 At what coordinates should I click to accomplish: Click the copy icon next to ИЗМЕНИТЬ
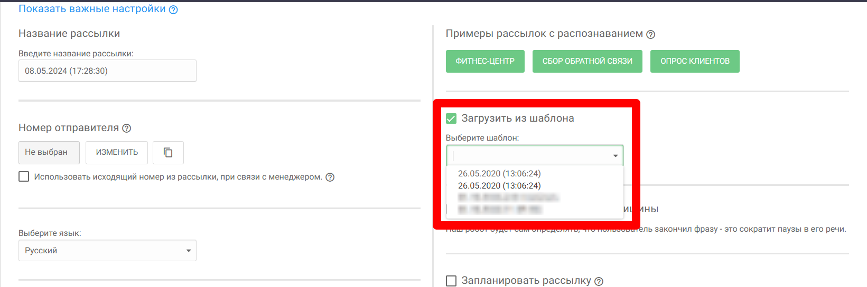(x=168, y=152)
